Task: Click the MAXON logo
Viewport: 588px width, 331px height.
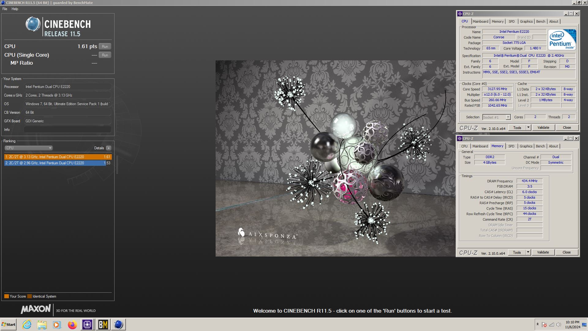Action: tap(36, 309)
